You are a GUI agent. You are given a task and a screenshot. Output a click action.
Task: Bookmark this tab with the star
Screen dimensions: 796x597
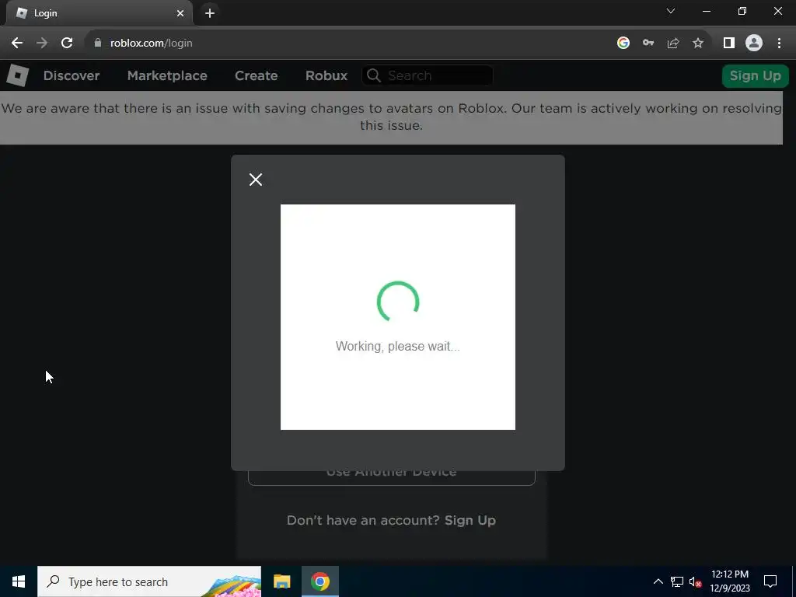coord(698,44)
